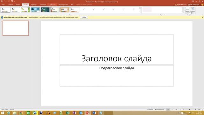Fit slide to current window
Image resolution: width=204 pixels, height=115 pixels.
pos(202,110)
